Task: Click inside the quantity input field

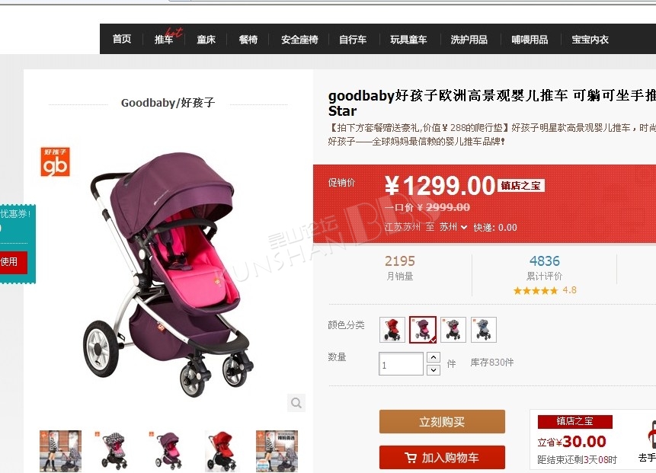Action: coord(402,363)
